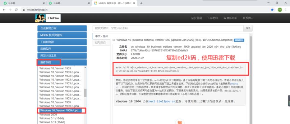Image resolution: width=290 pixels, height=124 pixels.
Task: Open a new tab with the plus button
Action: (141, 3)
